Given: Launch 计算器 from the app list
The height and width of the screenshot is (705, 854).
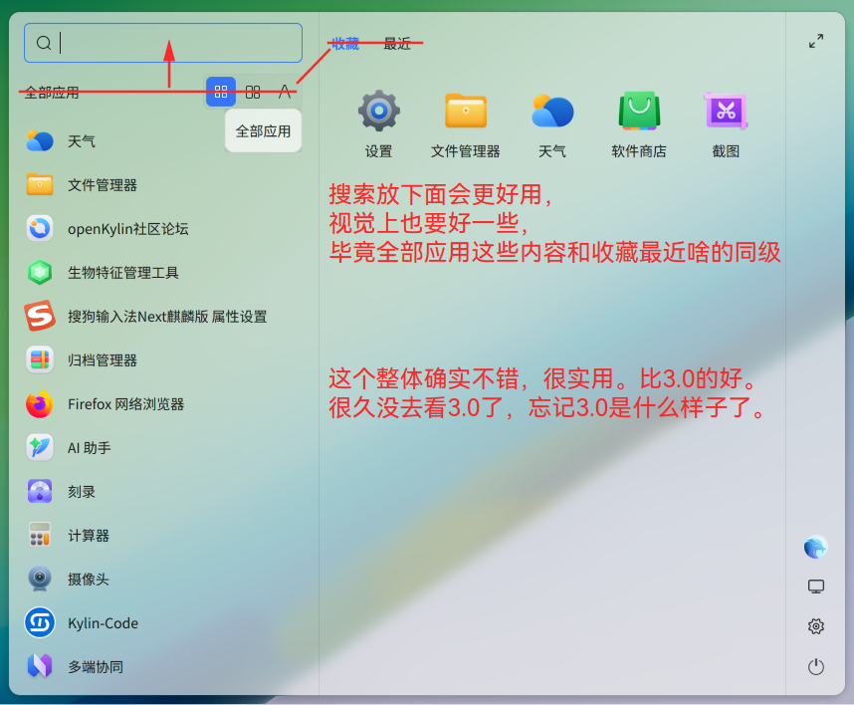Looking at the screenshot, I should pyautogui.click(x=163, y=536).
